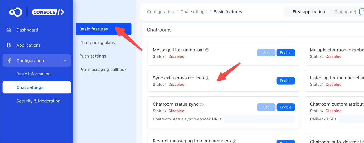The height and width of the screenshot is (143, 364).
Task: Open the Singapore region selector
Action: [x=345, y=12]
